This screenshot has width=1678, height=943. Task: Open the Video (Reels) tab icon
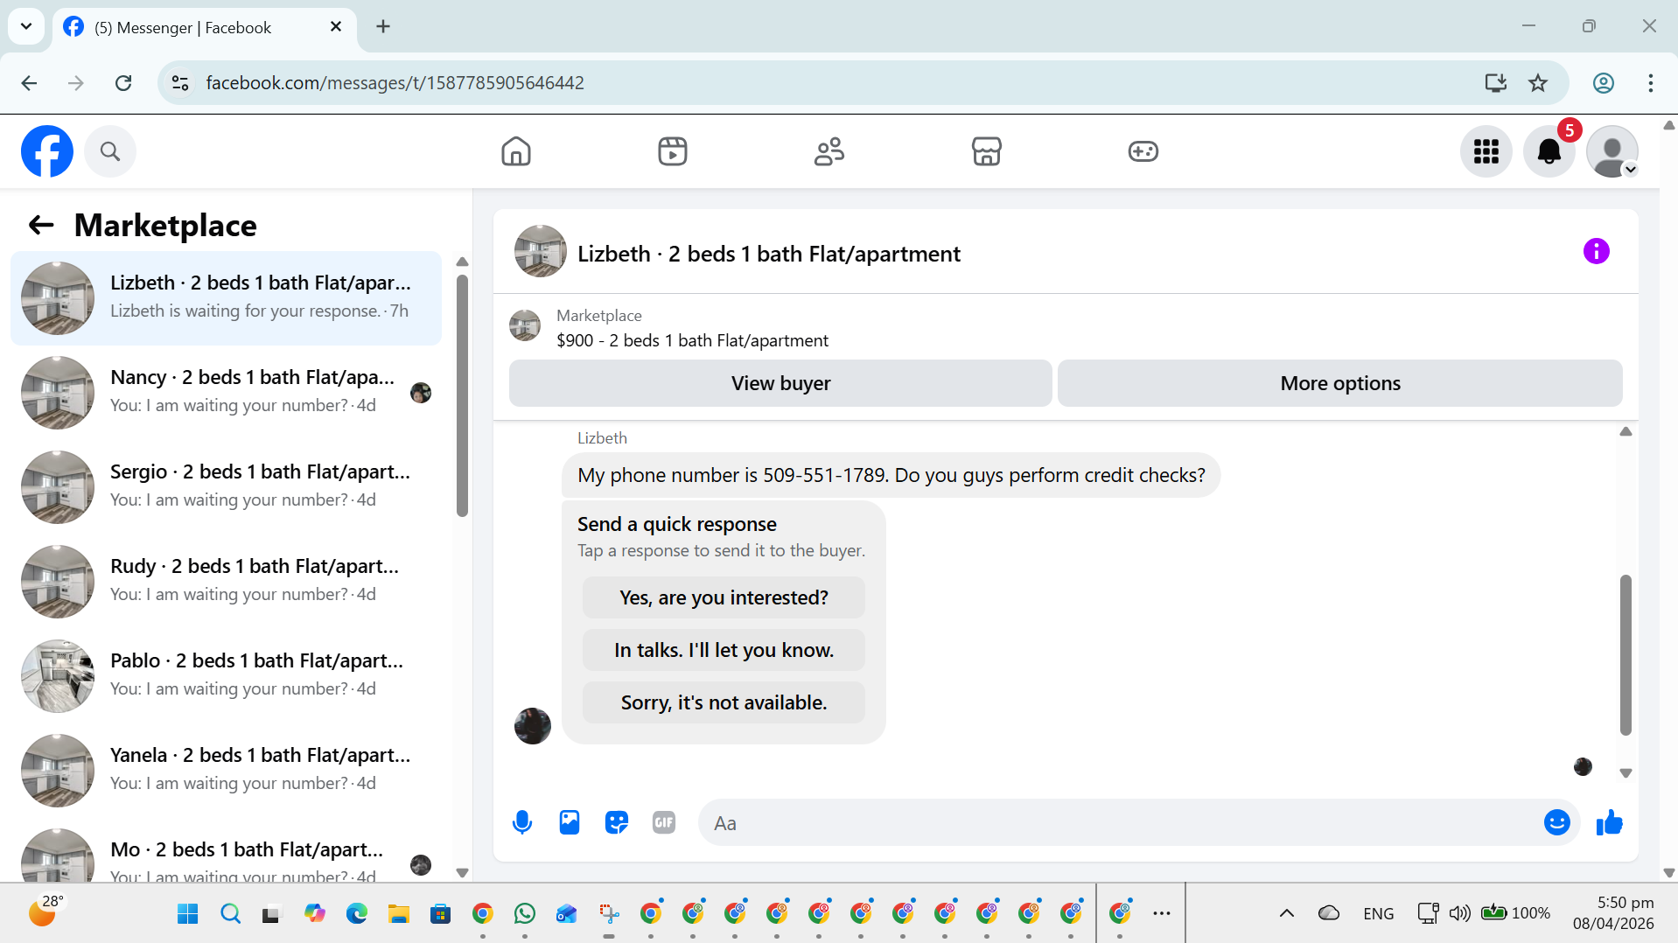(673, 151)
